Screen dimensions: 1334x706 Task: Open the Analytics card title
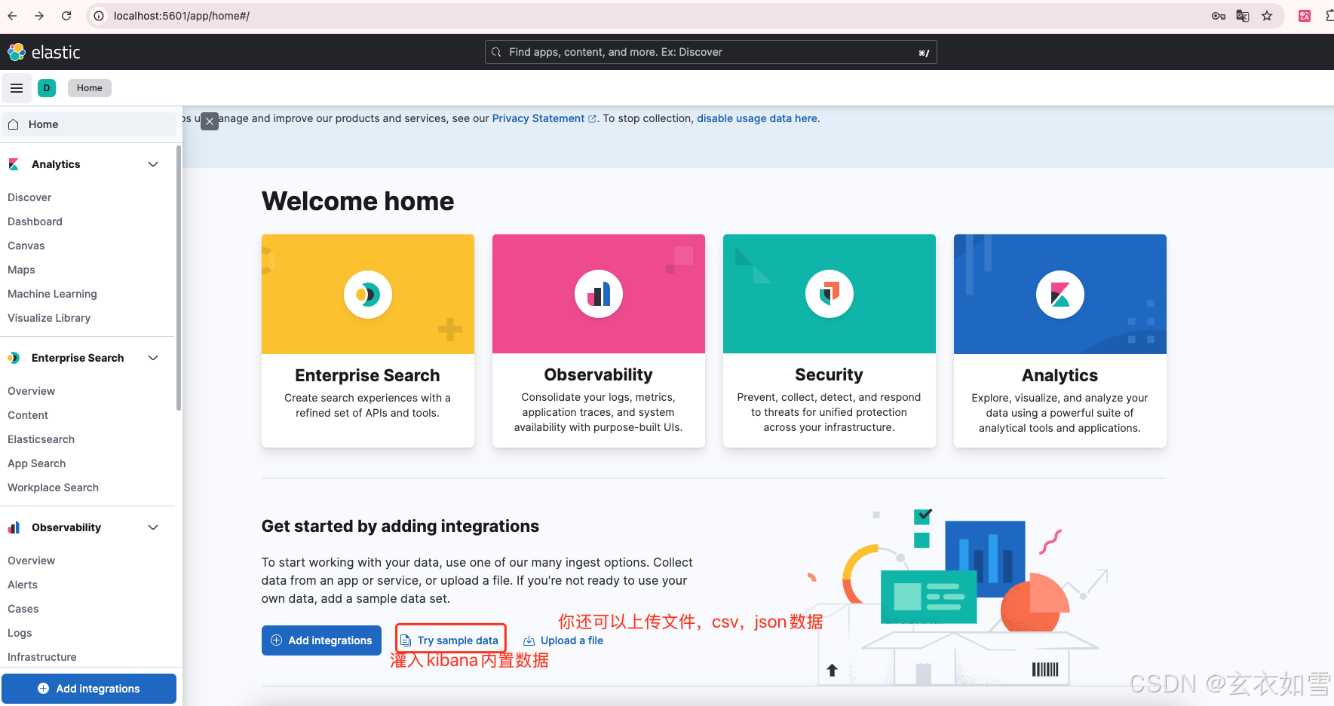click(x=1060, y=375)
